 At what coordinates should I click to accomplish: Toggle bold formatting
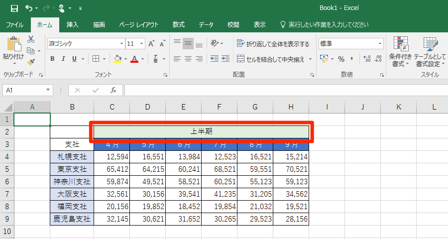(52, 59)
